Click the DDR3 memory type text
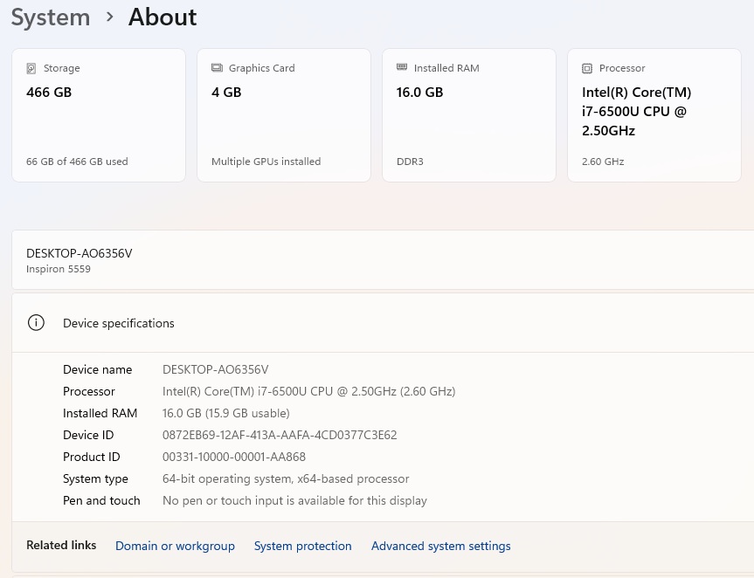 point(410,162)
